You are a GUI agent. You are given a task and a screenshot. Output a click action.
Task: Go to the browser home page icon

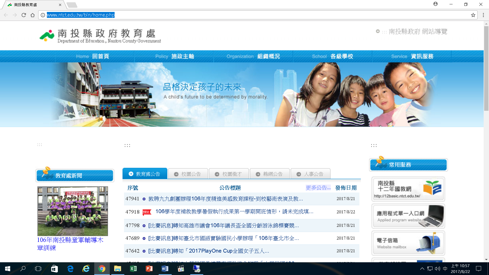(x=33, y=15)
